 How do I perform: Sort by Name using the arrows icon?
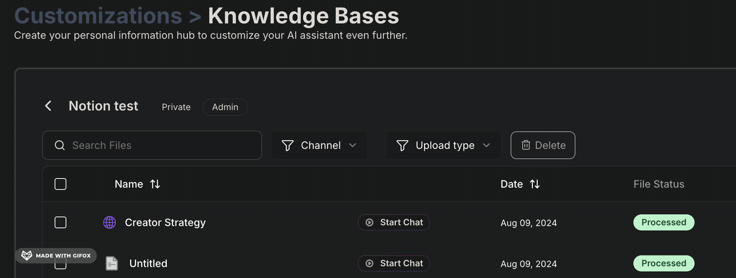[x=155, y=184]
